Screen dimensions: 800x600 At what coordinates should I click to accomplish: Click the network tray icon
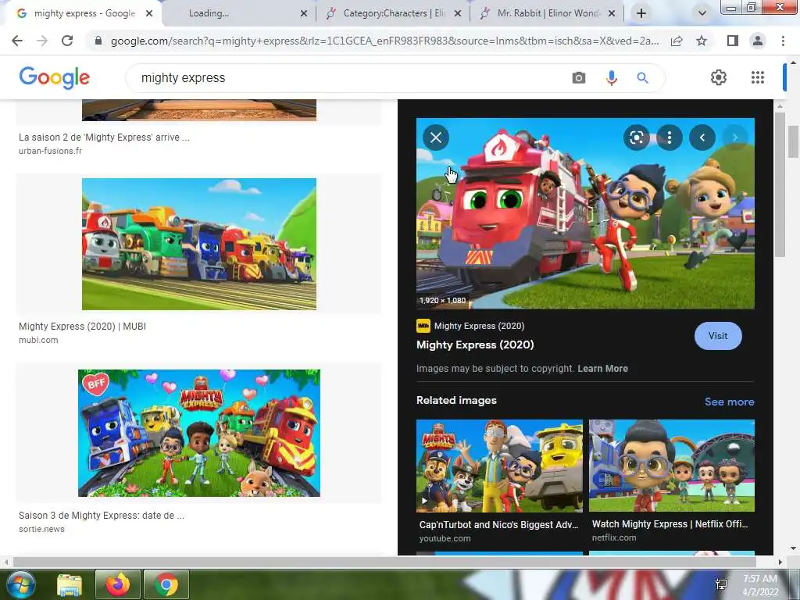coord(721,584)
